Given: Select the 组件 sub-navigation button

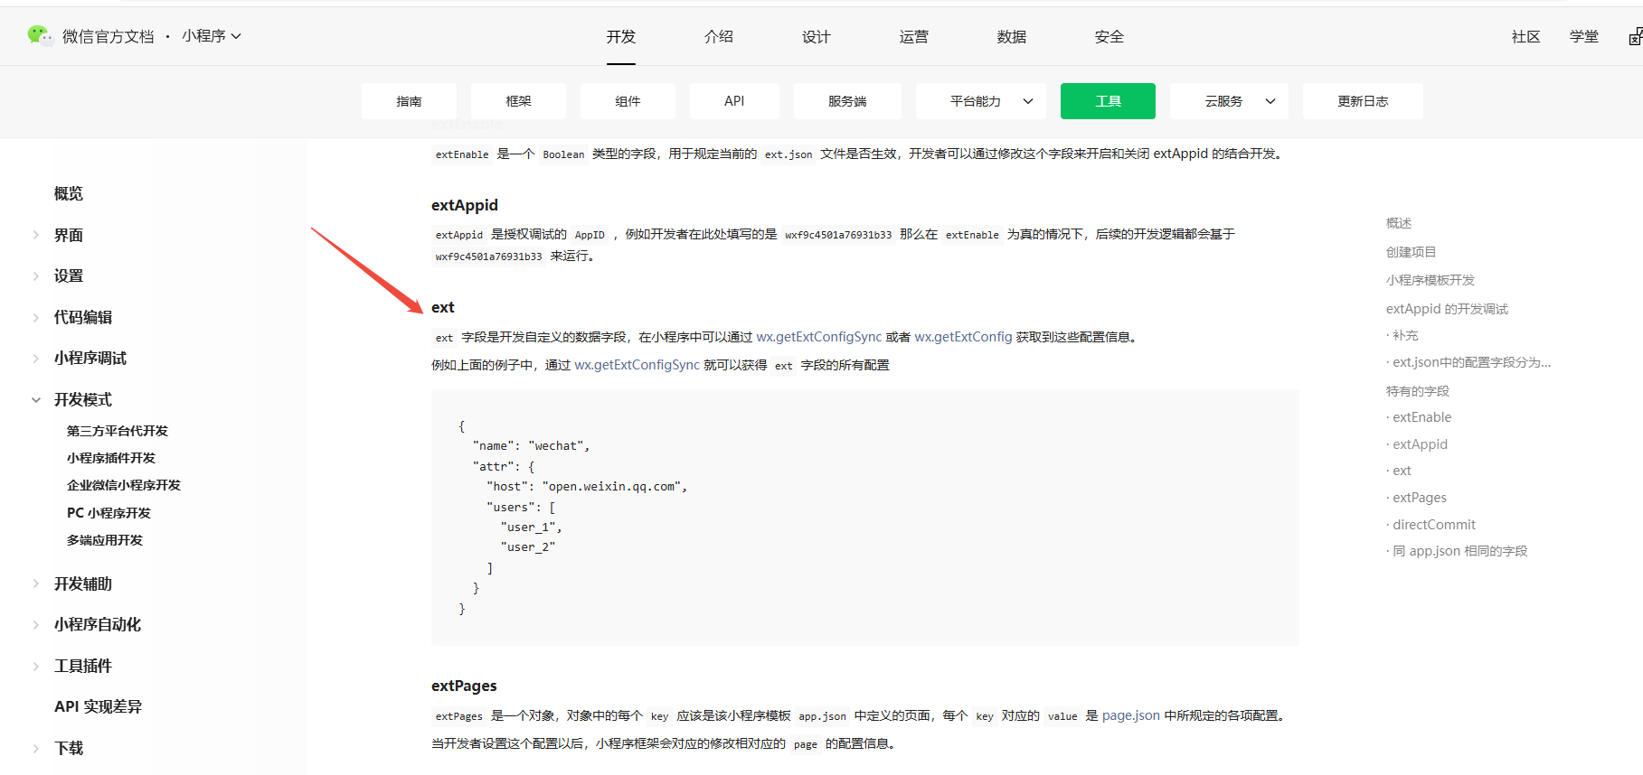Looking at the screenshot, I should point(628,101).
